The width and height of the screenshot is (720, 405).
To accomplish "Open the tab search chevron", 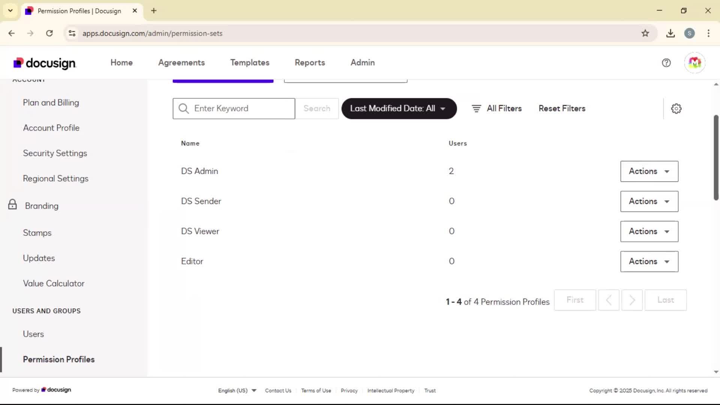I will point(10,10).
